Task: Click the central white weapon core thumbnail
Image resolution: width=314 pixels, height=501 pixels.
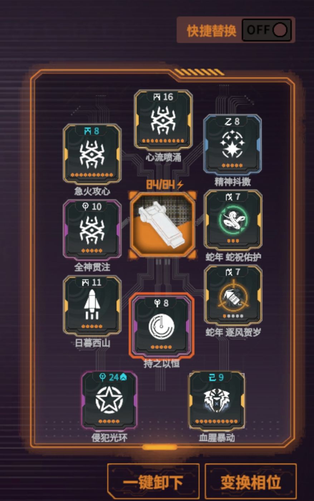Action: click(x=163, y=224)
